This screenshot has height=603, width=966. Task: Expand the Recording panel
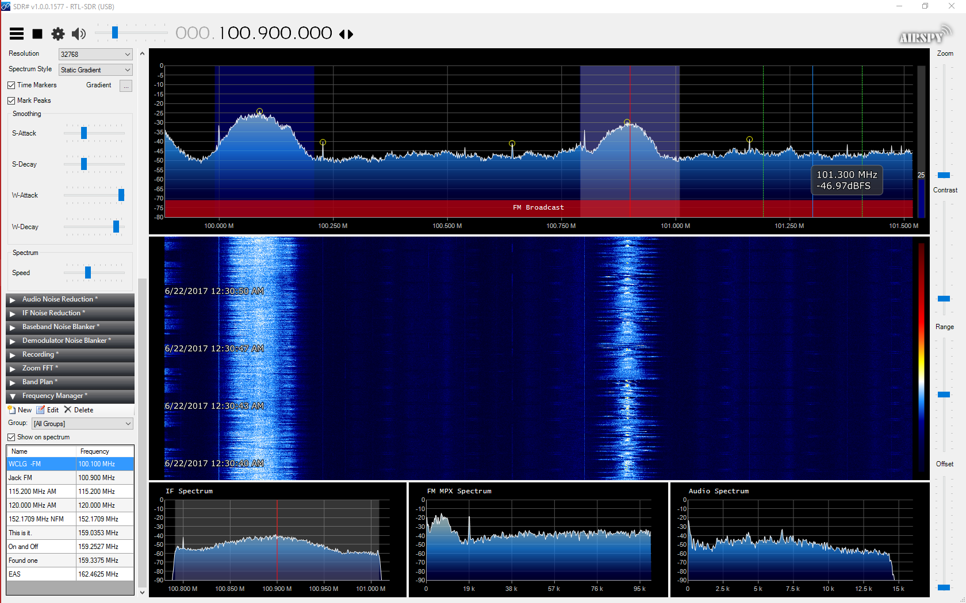pos(70,354)
